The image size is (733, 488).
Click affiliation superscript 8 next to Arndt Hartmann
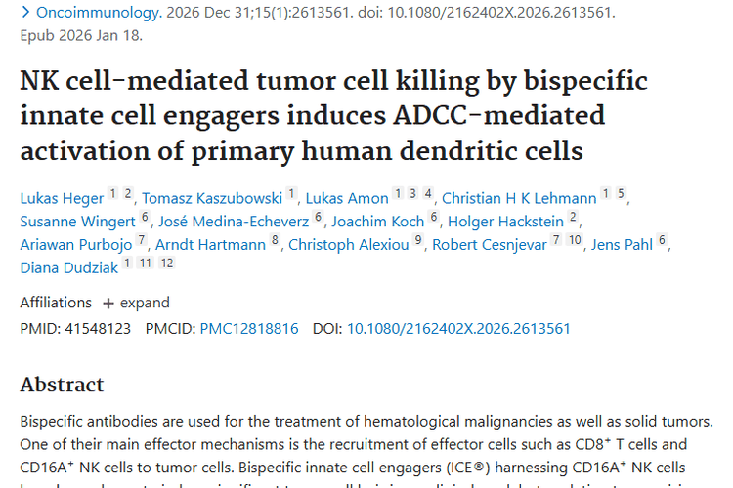point(276,240)
